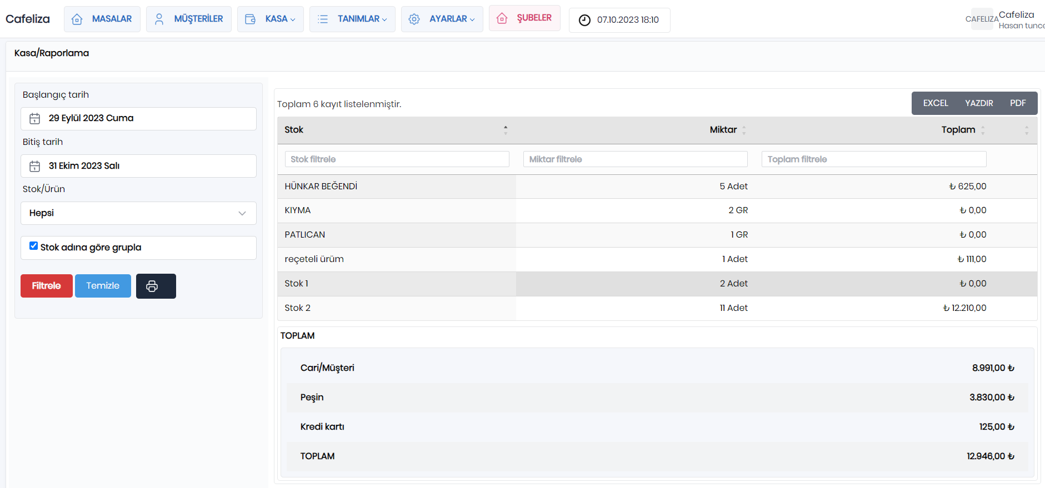This screenshot has width=1045, height=488.
Task: Click the Peşin summary row
Action: (x=657, y=398)
